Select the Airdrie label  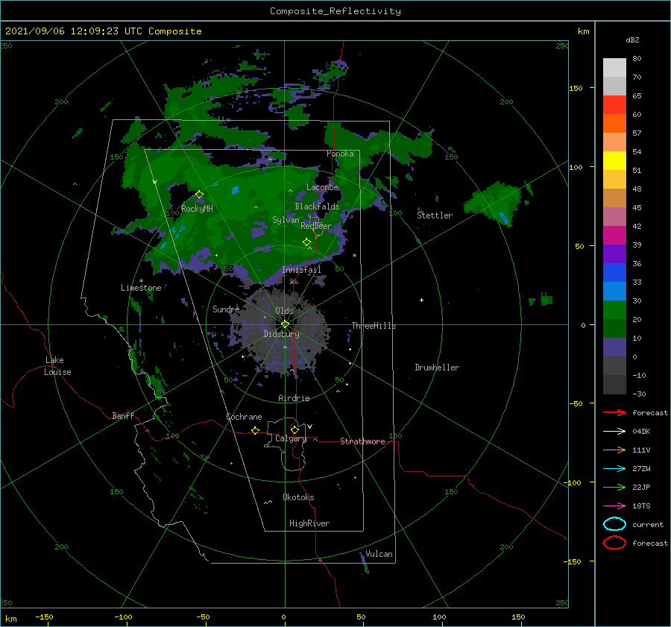tap(294, 398)
